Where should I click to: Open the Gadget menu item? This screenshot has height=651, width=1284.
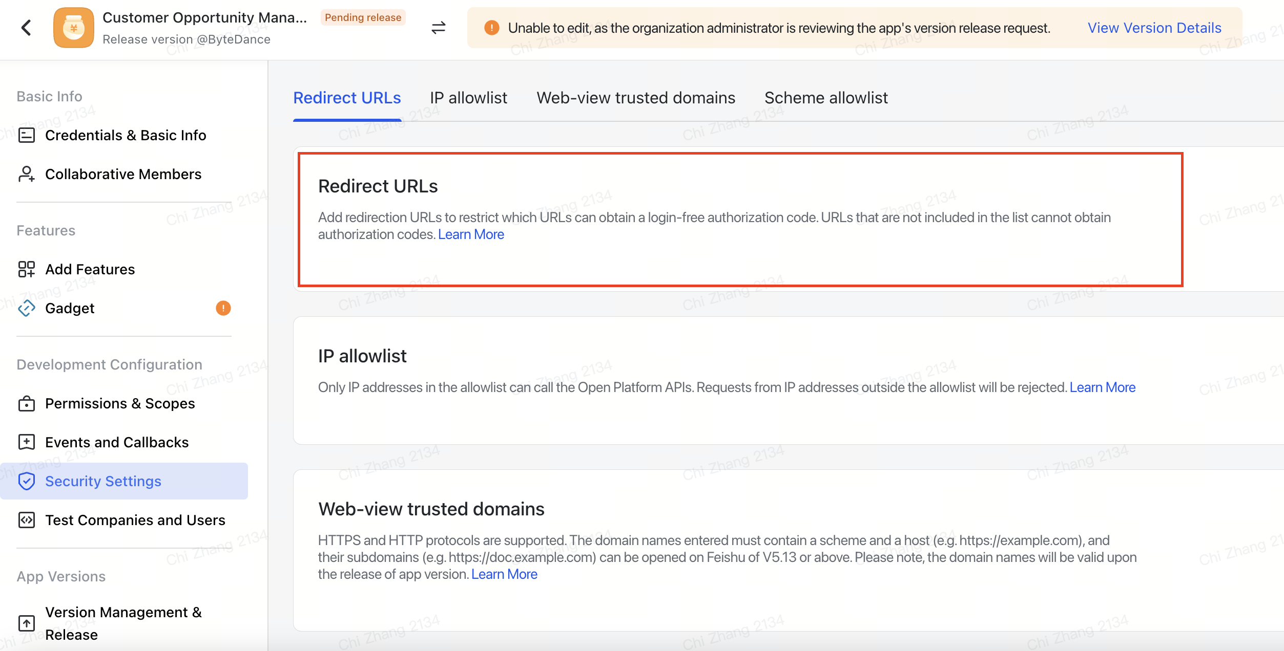point(70,308)
